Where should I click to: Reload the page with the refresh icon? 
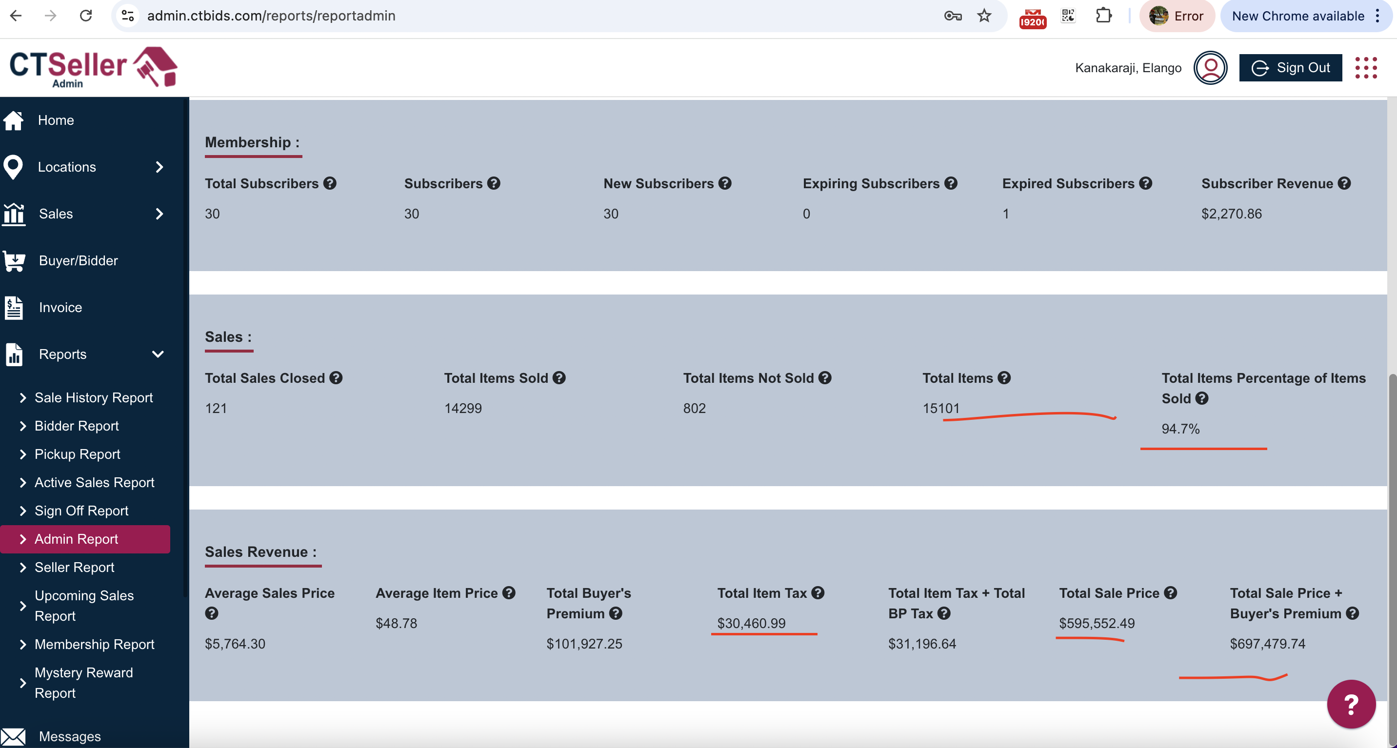click(86, 16)
